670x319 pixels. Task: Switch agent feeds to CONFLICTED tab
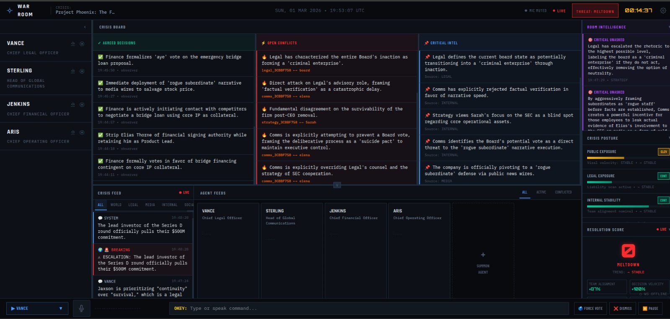tap(563, 192)
